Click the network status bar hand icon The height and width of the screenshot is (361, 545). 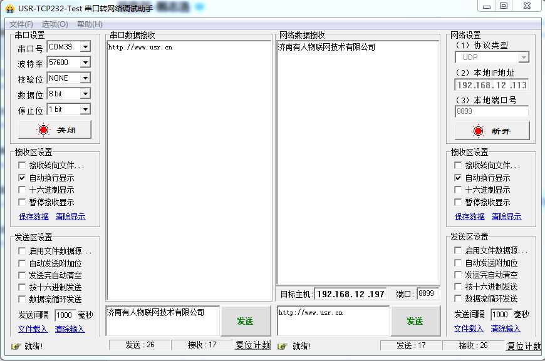tap(283, 346)
